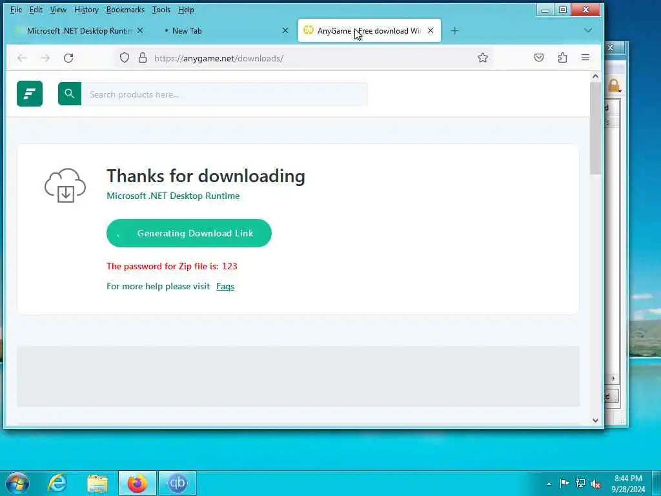Screen dimensions: 661x496
Task: Click the Firefox taskbar icon
Action: tap(137, 483)
